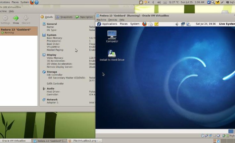Image resolution: width=235 pixels, height=143 pixels.
Task: Click the Storage section disk icon
Action: pos(44,72)
